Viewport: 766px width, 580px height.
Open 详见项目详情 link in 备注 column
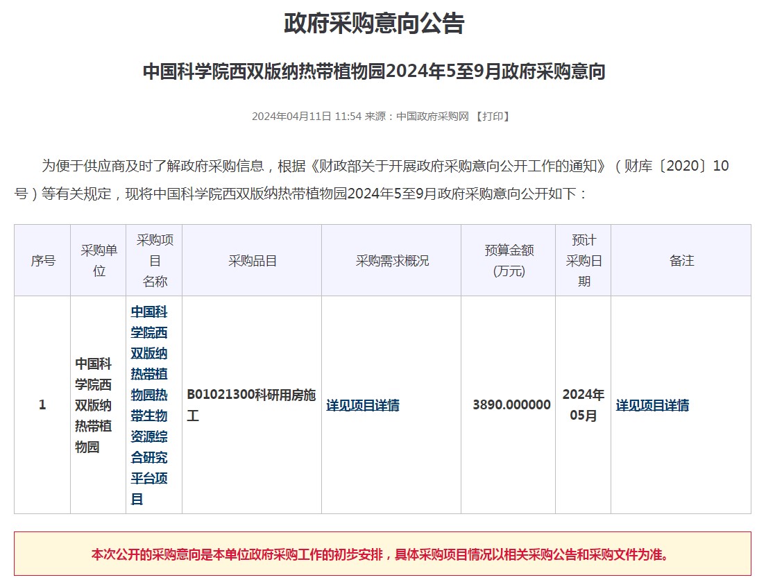pos(652,405)
